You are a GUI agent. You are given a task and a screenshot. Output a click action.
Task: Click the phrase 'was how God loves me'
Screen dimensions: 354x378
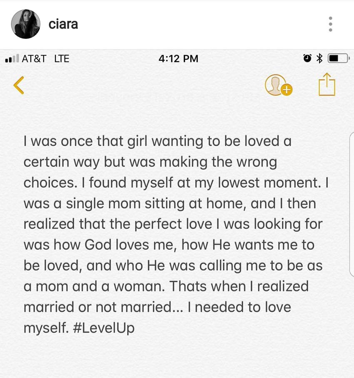[98, 245]
